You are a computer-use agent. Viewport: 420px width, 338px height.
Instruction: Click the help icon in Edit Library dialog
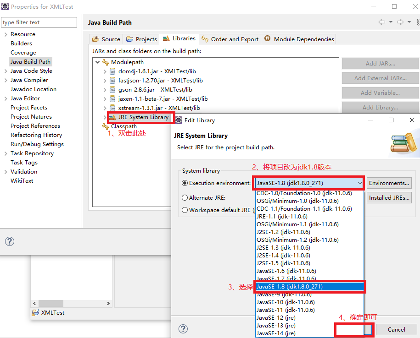[x=183, y=329]
